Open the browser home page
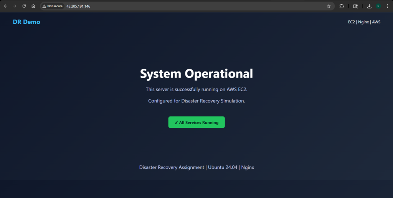 point(33,6)
